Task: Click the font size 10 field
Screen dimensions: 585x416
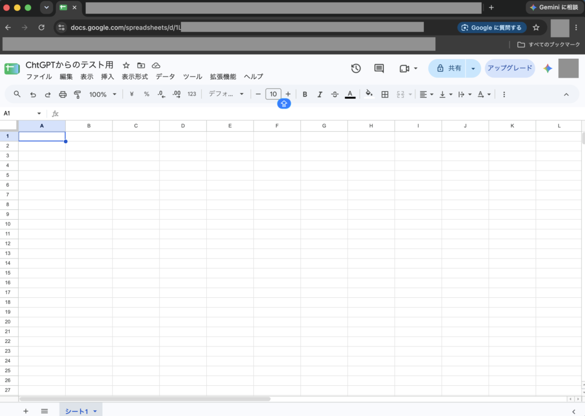Action: click(x=273, y=94)
